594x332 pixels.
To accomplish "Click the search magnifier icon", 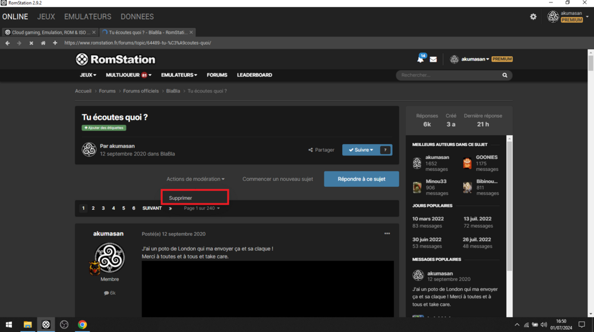I will (x=505, y=75).
